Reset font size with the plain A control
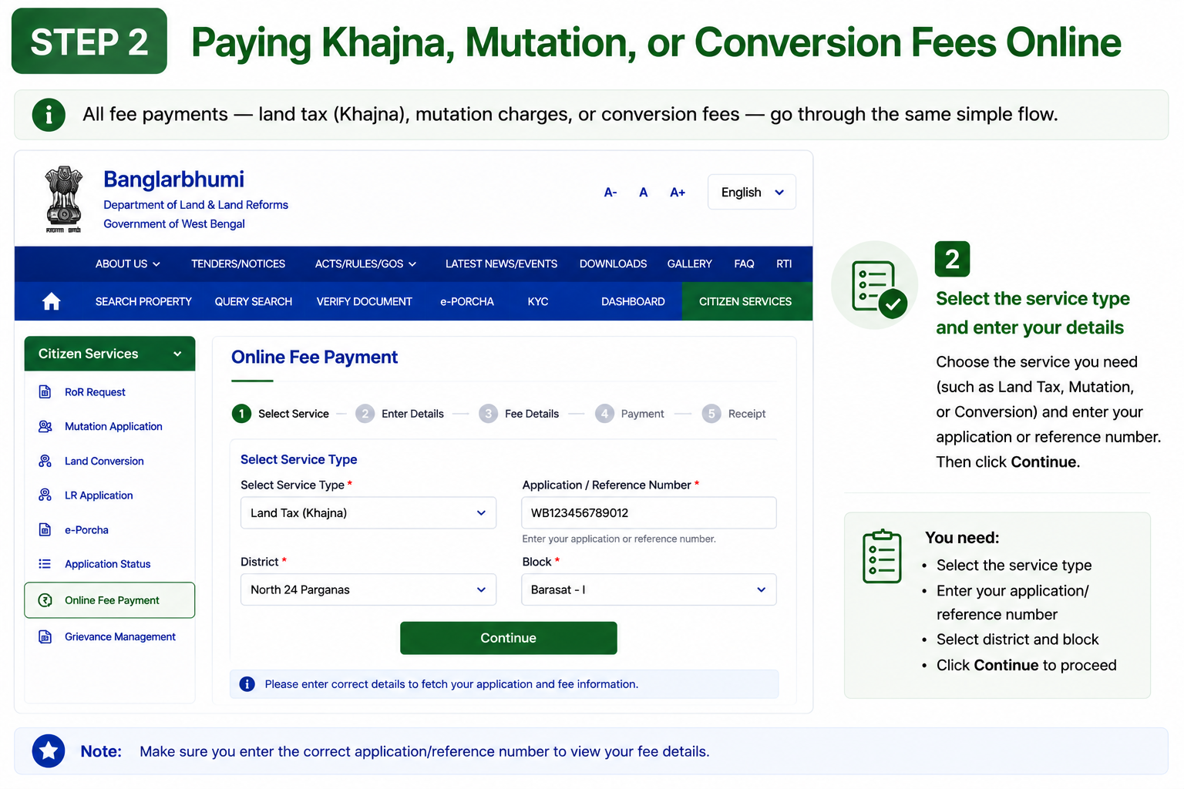1184x789 pixels. pyautogui.click(x=644, y=193)
